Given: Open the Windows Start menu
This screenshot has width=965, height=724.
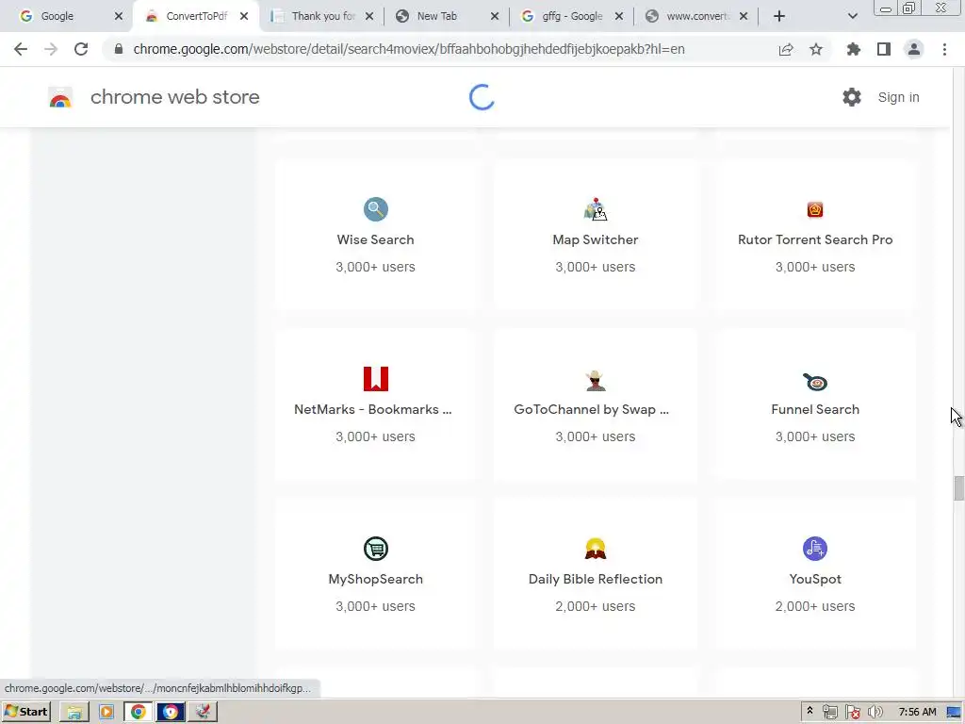Looking at the screenshot, I should (25, 712).
